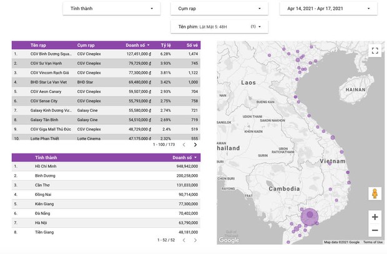Image resolution: width=387 pixels, height=254 pixels.
Task: Open the Tỉnh thành filter dropdown
Action: 112,9
